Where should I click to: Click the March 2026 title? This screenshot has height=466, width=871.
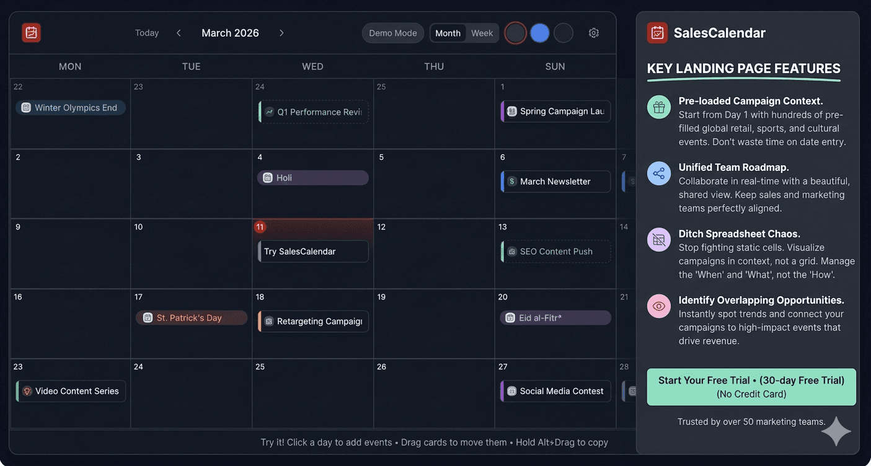pyautogui.click(x=230, y=33)
